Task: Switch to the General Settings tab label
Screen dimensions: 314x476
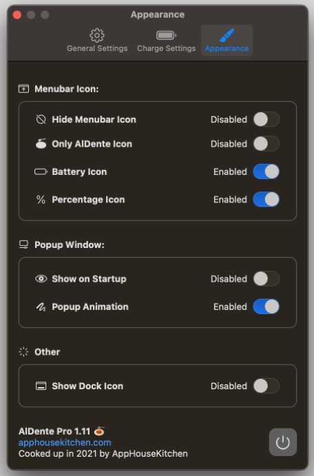Action: [97, 49]
